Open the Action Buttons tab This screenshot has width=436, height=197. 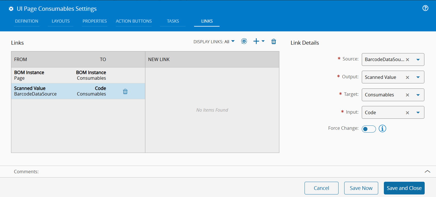pos(134,21)
